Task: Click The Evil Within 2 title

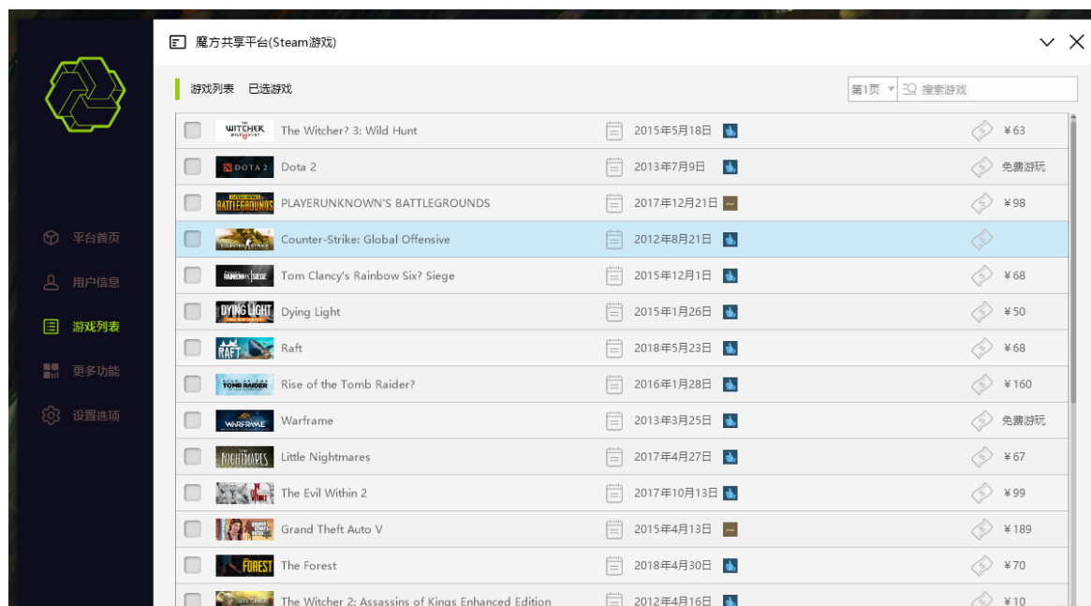Action: pyautogui.click(x=323, y=494)
